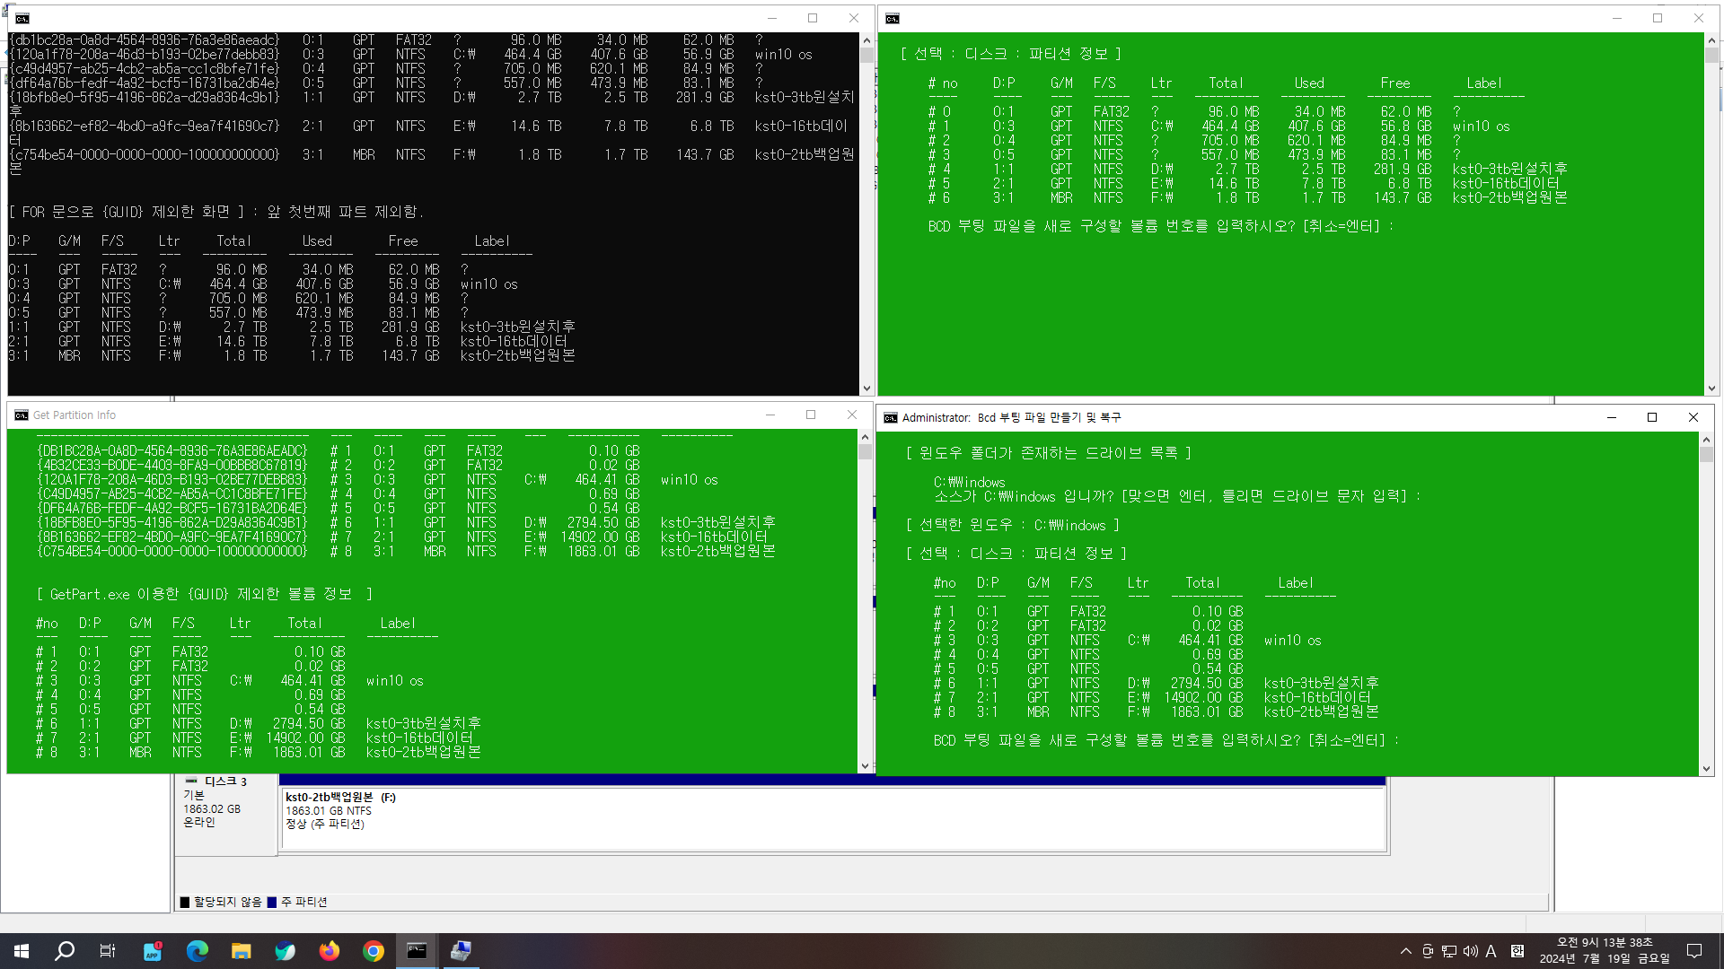
Task: Click scroll-down arrow in top-right green console
Action: (x=1711, y=388)
